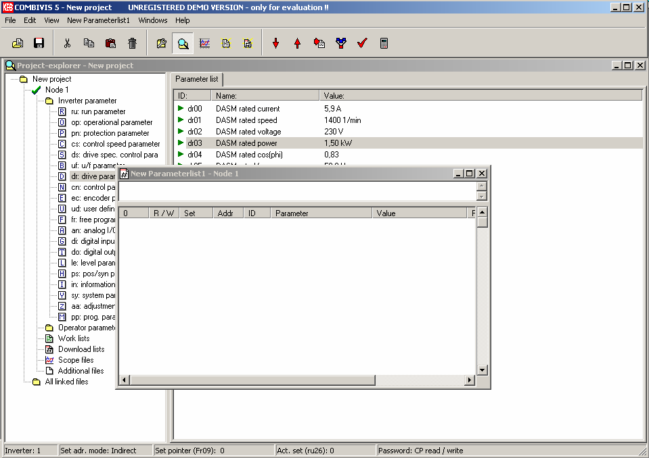Image resolution: width=649 pixels, height=458 pixels.
Task: Open the scope chart toolbar icon
Action: [x=204, y=43]
